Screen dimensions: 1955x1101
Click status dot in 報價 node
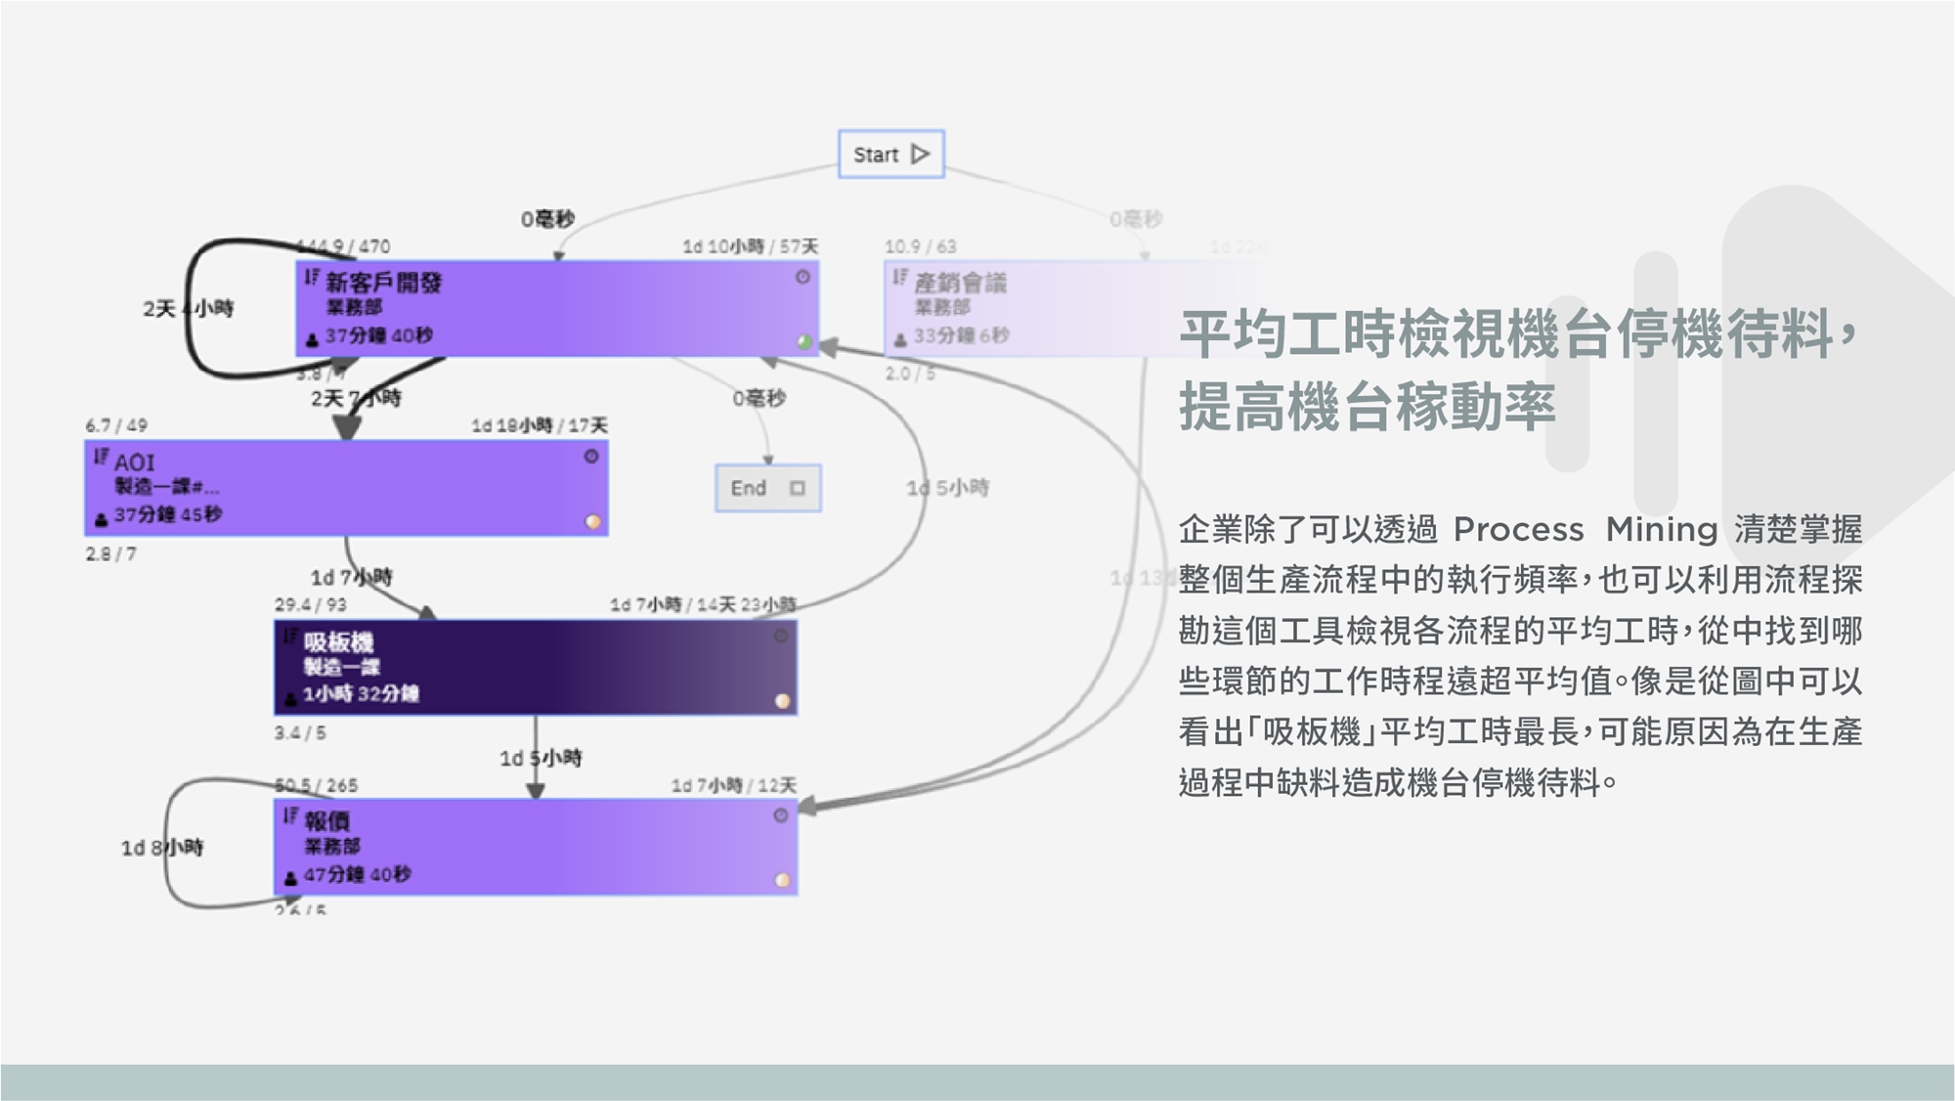(782, 880)
